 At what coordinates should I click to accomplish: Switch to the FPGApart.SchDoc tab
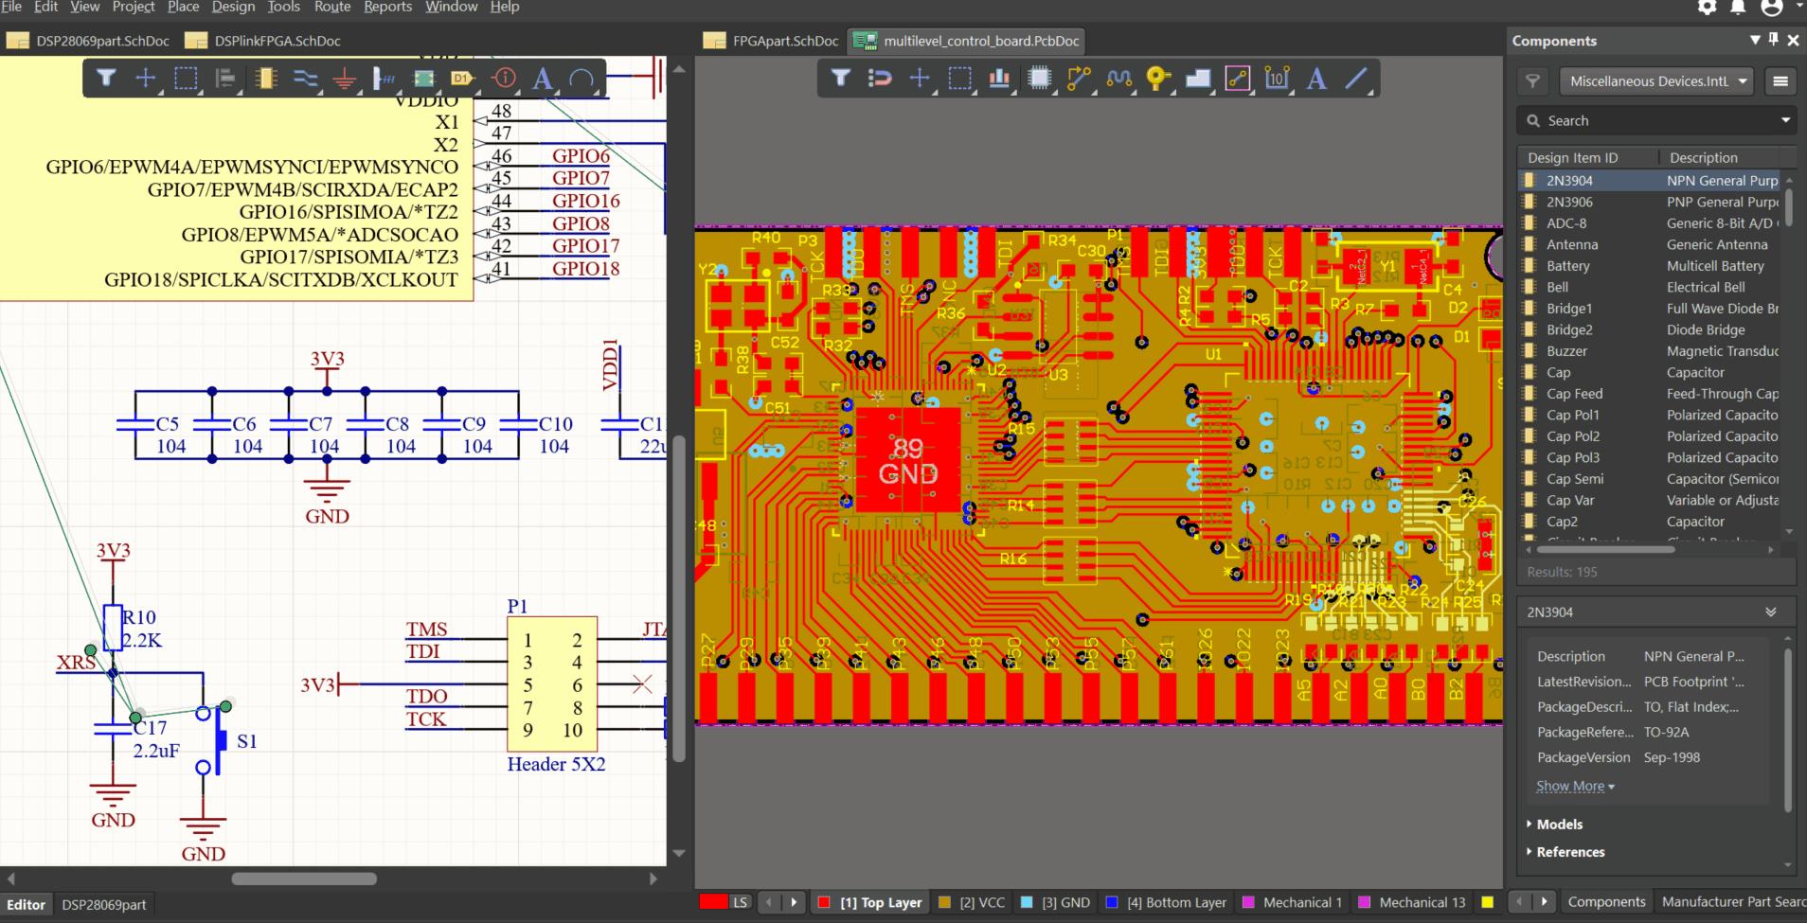pos(784,41)
